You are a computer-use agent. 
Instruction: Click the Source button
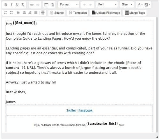57,13
